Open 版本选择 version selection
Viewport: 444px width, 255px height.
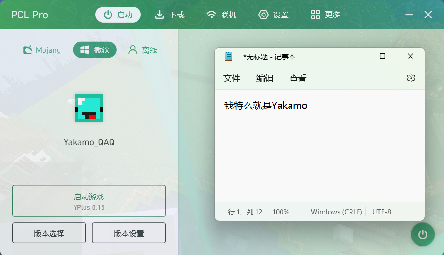[49, 233]
